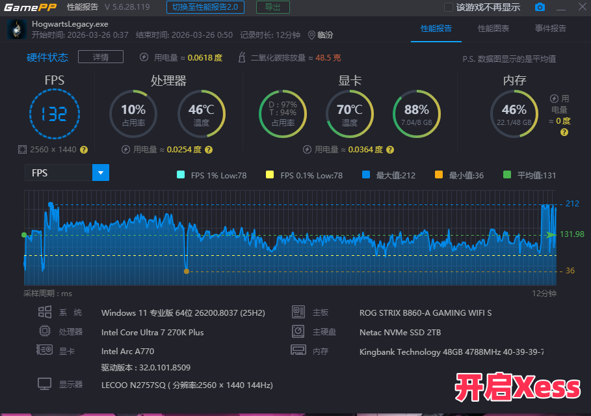Click the GPU 70℃ temperature gauge
Image resolution: width=591 pixels, height=416 pixels.
pyautogui.click(x=349, y=114)
